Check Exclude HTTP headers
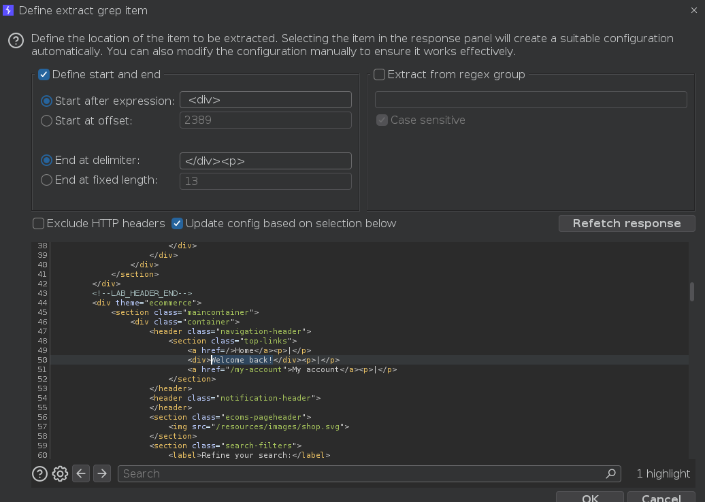 pyautogui.click(x=38, y=223)
